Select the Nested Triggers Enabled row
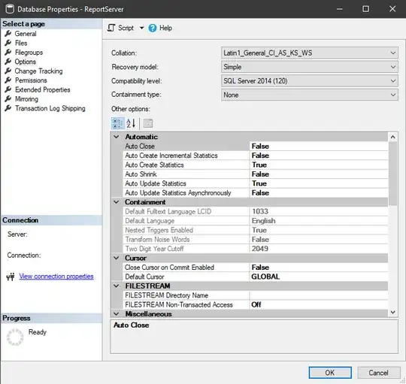Image resolution: width=406 pixels, height=384 pixels. pyautogui.click(x=256, y=230)
